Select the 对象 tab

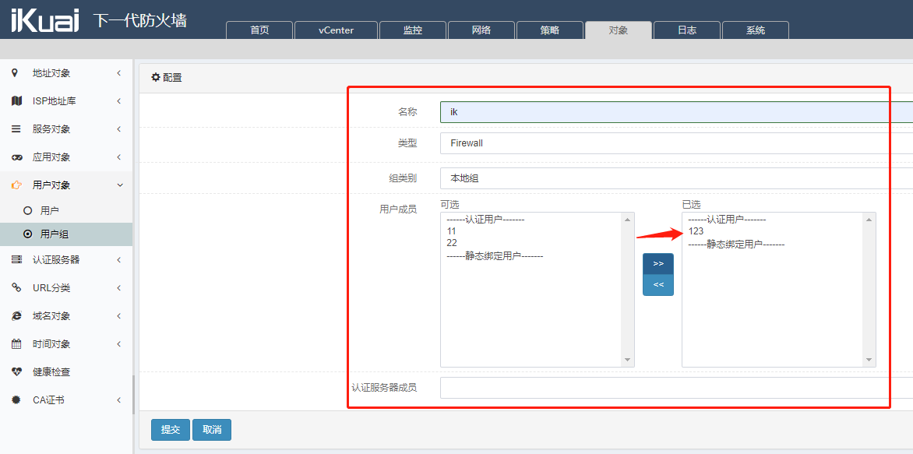pyautogui.click(x=619, y=30)
